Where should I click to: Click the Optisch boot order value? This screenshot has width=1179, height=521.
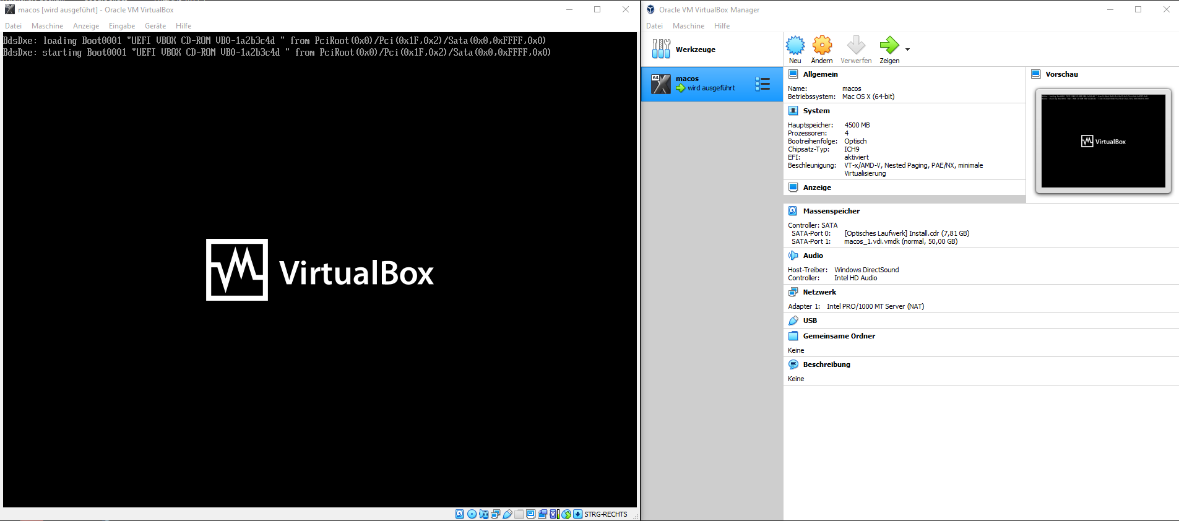pyautogui.click(x=855, y=142)
